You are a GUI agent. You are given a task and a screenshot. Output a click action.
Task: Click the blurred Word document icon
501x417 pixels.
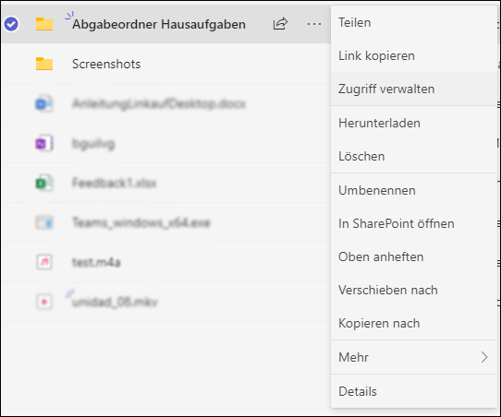[44, 103]
